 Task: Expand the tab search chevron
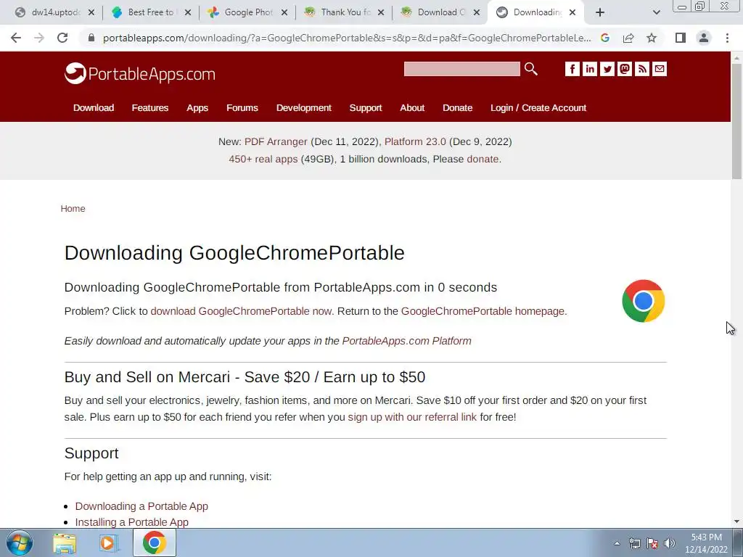[656, 12]
